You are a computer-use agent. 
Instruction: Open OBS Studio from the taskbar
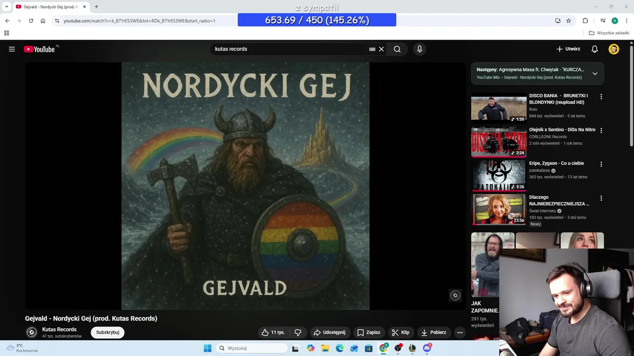(398, 348)
